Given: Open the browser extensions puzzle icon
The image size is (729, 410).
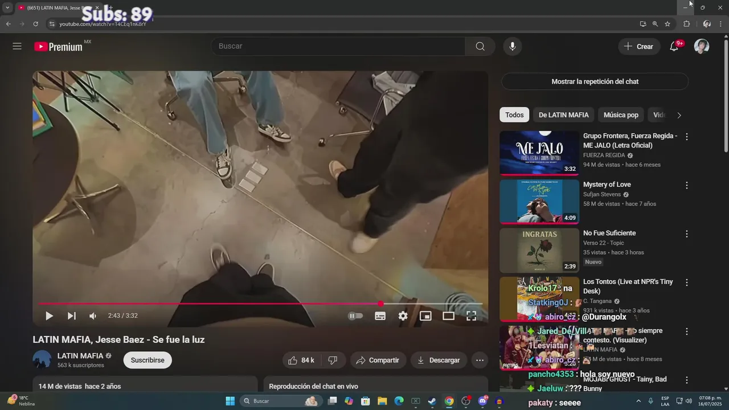Looking at the screenshot, I should pyautogui.click(x=686, y=24).
